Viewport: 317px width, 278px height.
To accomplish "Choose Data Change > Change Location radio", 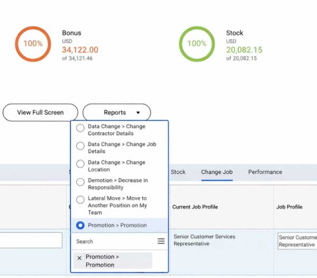I will pyautogui.click(x=80, y=164).
